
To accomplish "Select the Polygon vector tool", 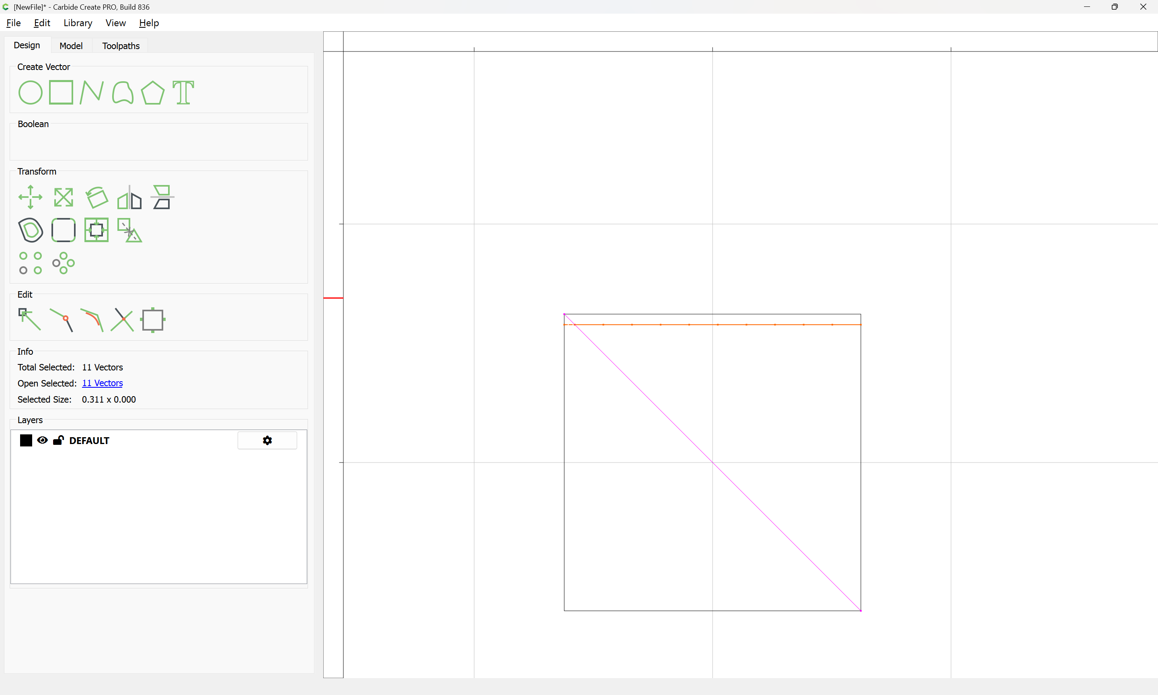I will click(x=152, y=92).
